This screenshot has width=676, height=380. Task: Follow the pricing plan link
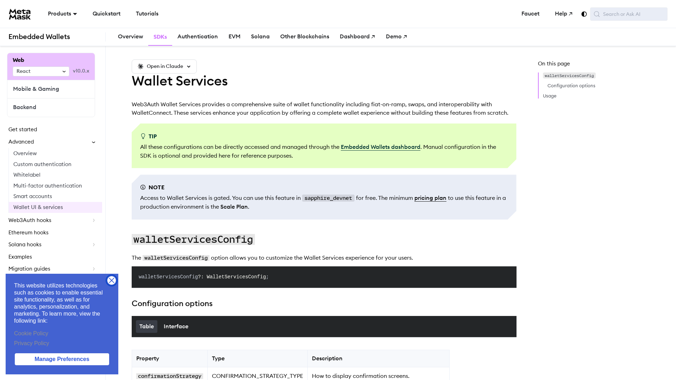coord(430,198)
